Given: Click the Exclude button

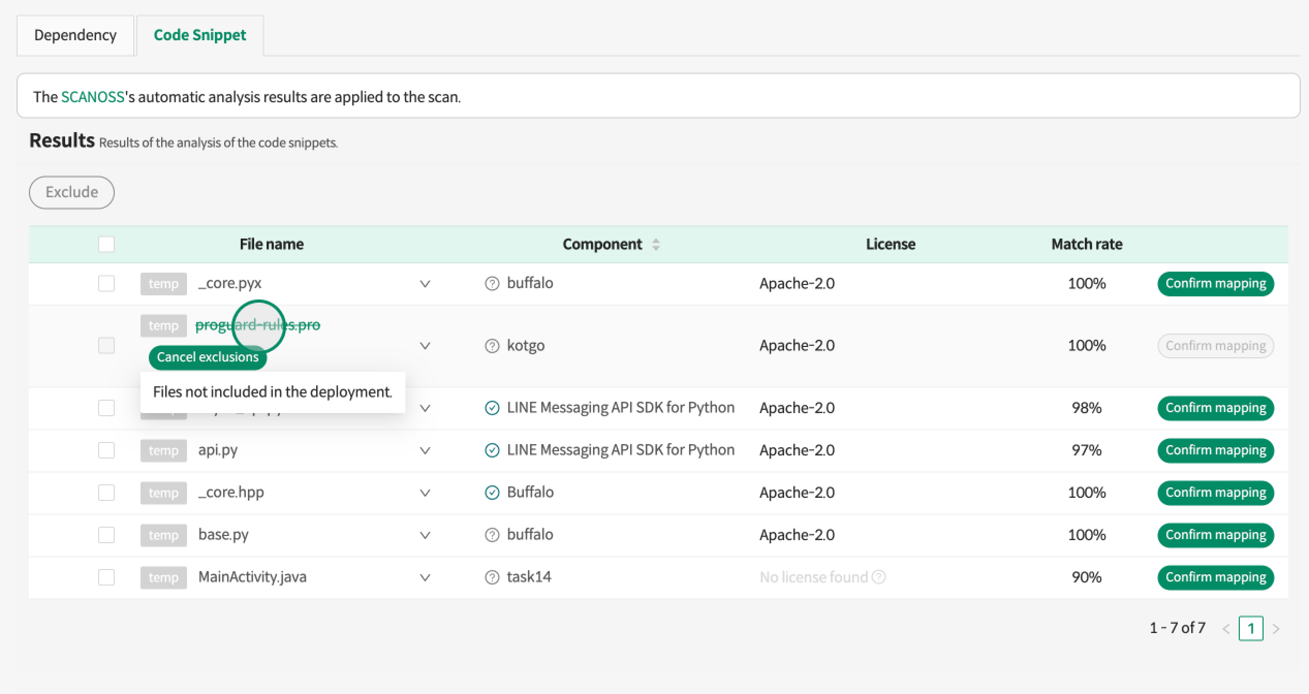Looking at the screenshot, I should 72,192.
